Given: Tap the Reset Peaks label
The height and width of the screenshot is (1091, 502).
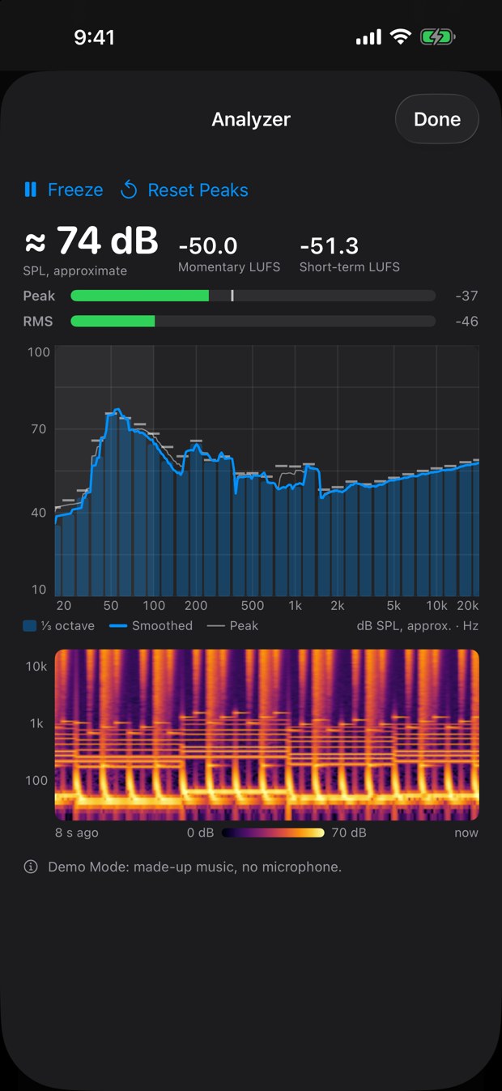Looking at the screenshot, I should tap(198, 190).
